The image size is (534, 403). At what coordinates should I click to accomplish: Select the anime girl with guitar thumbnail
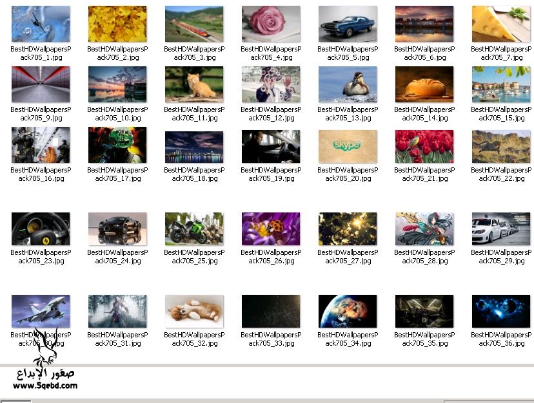tap(424, 229)
